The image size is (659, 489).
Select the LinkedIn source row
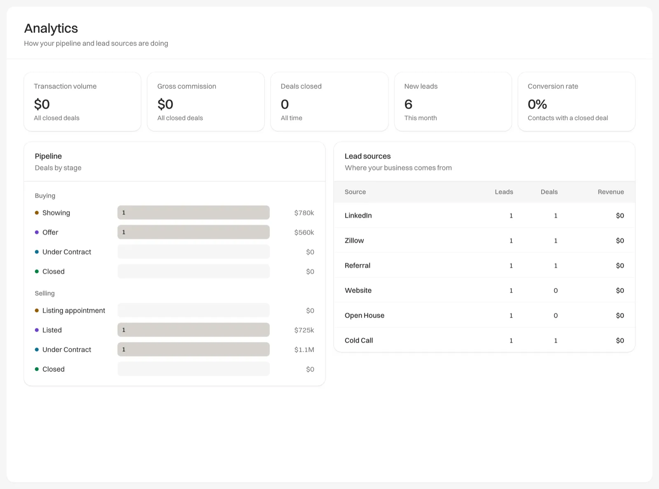pyautogui.click(x=484, y=215)
